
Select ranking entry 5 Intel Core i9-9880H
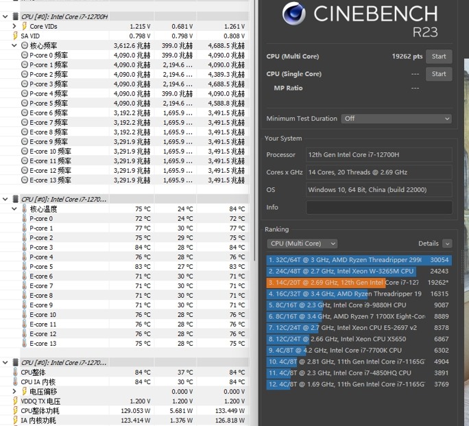(x=359, y=305)
